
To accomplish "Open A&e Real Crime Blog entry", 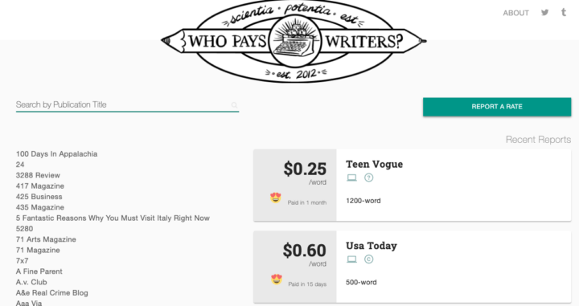I will [x=52, y=293].
